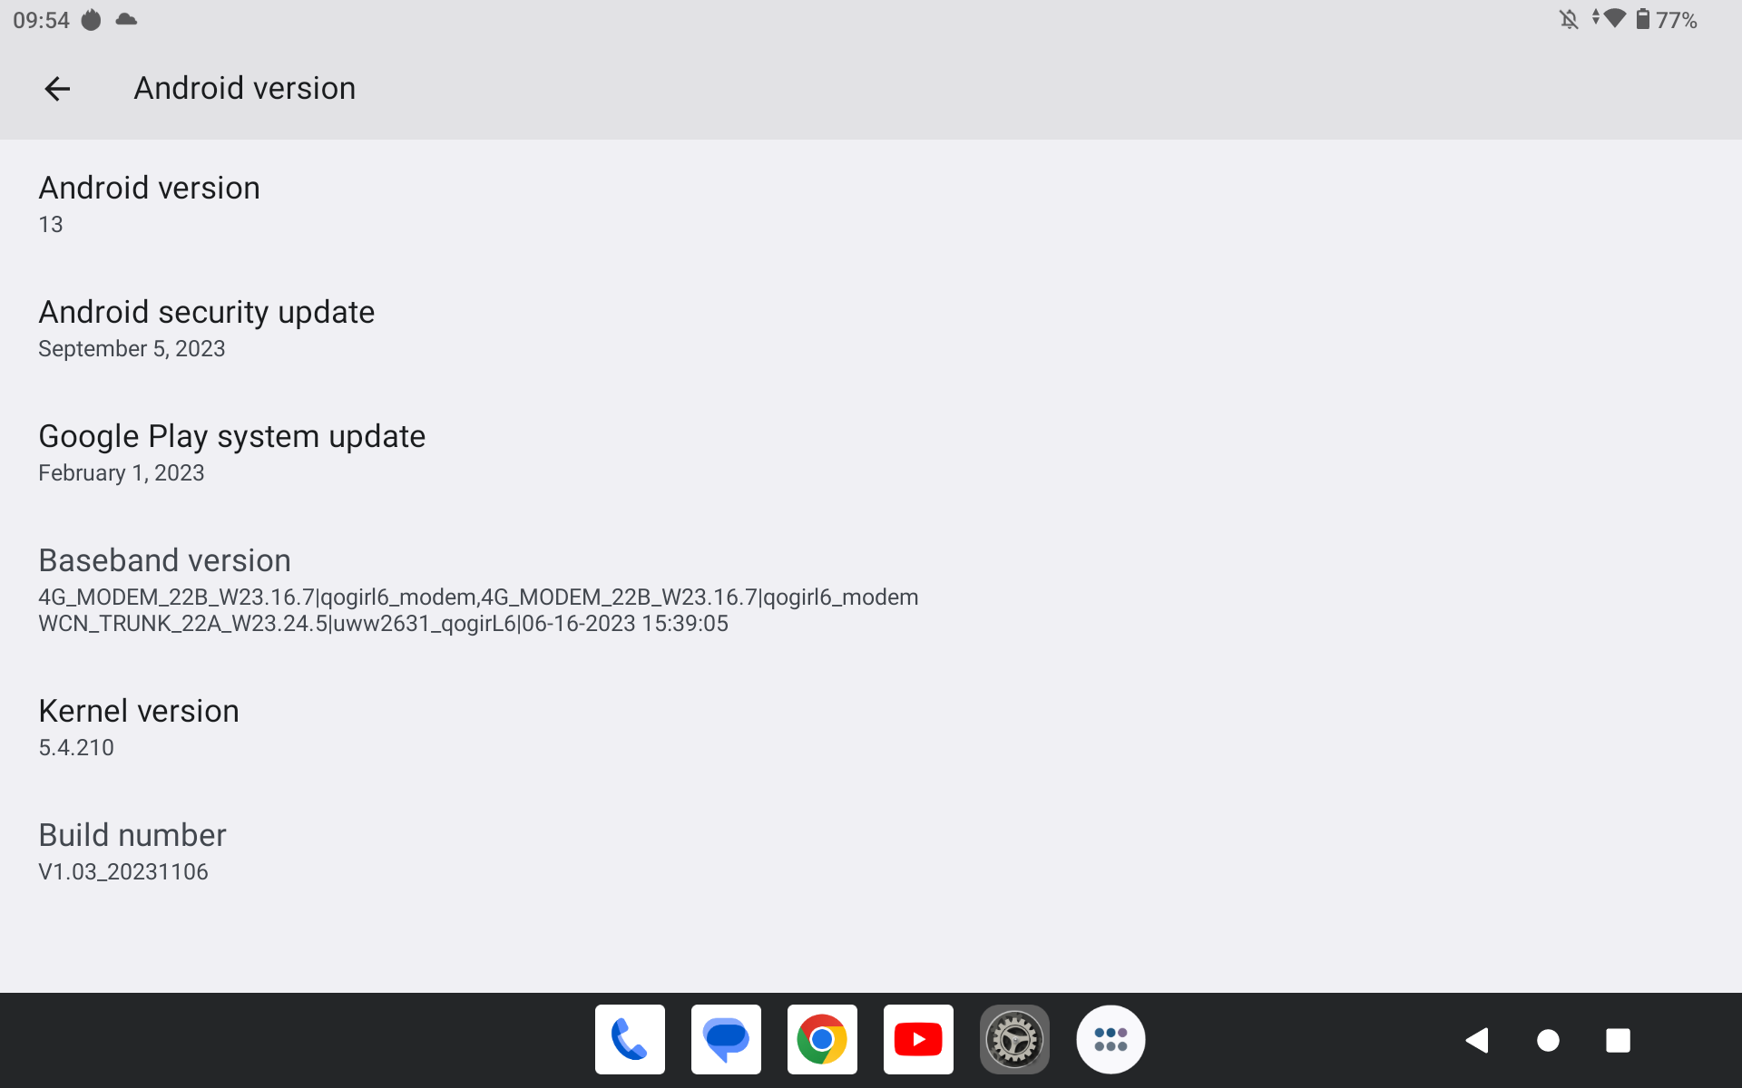Tap the Kernel version 5.4.210 entry

(139, 727)
